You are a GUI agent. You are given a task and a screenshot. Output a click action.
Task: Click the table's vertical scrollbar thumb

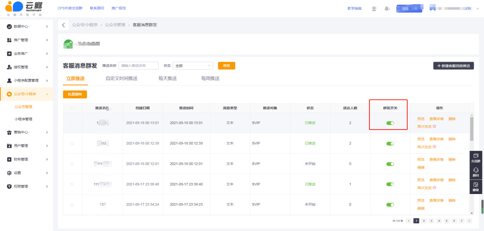(x=471, y=130)
